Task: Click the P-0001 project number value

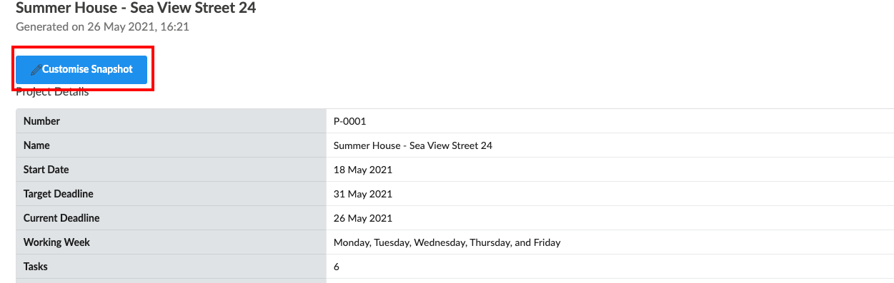Action: coord(349,121)
